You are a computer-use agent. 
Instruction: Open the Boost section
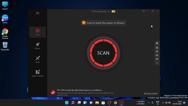pos(38,46)
